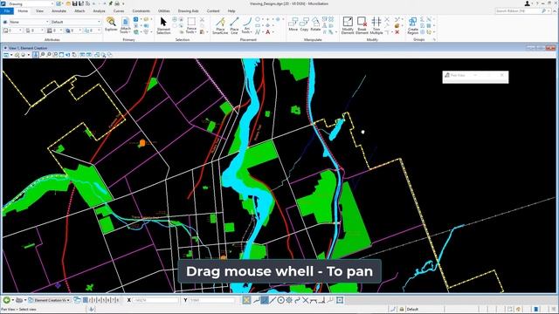
Task: Expand the Groups ribbon dialog launcher
Action: [434, 39]
